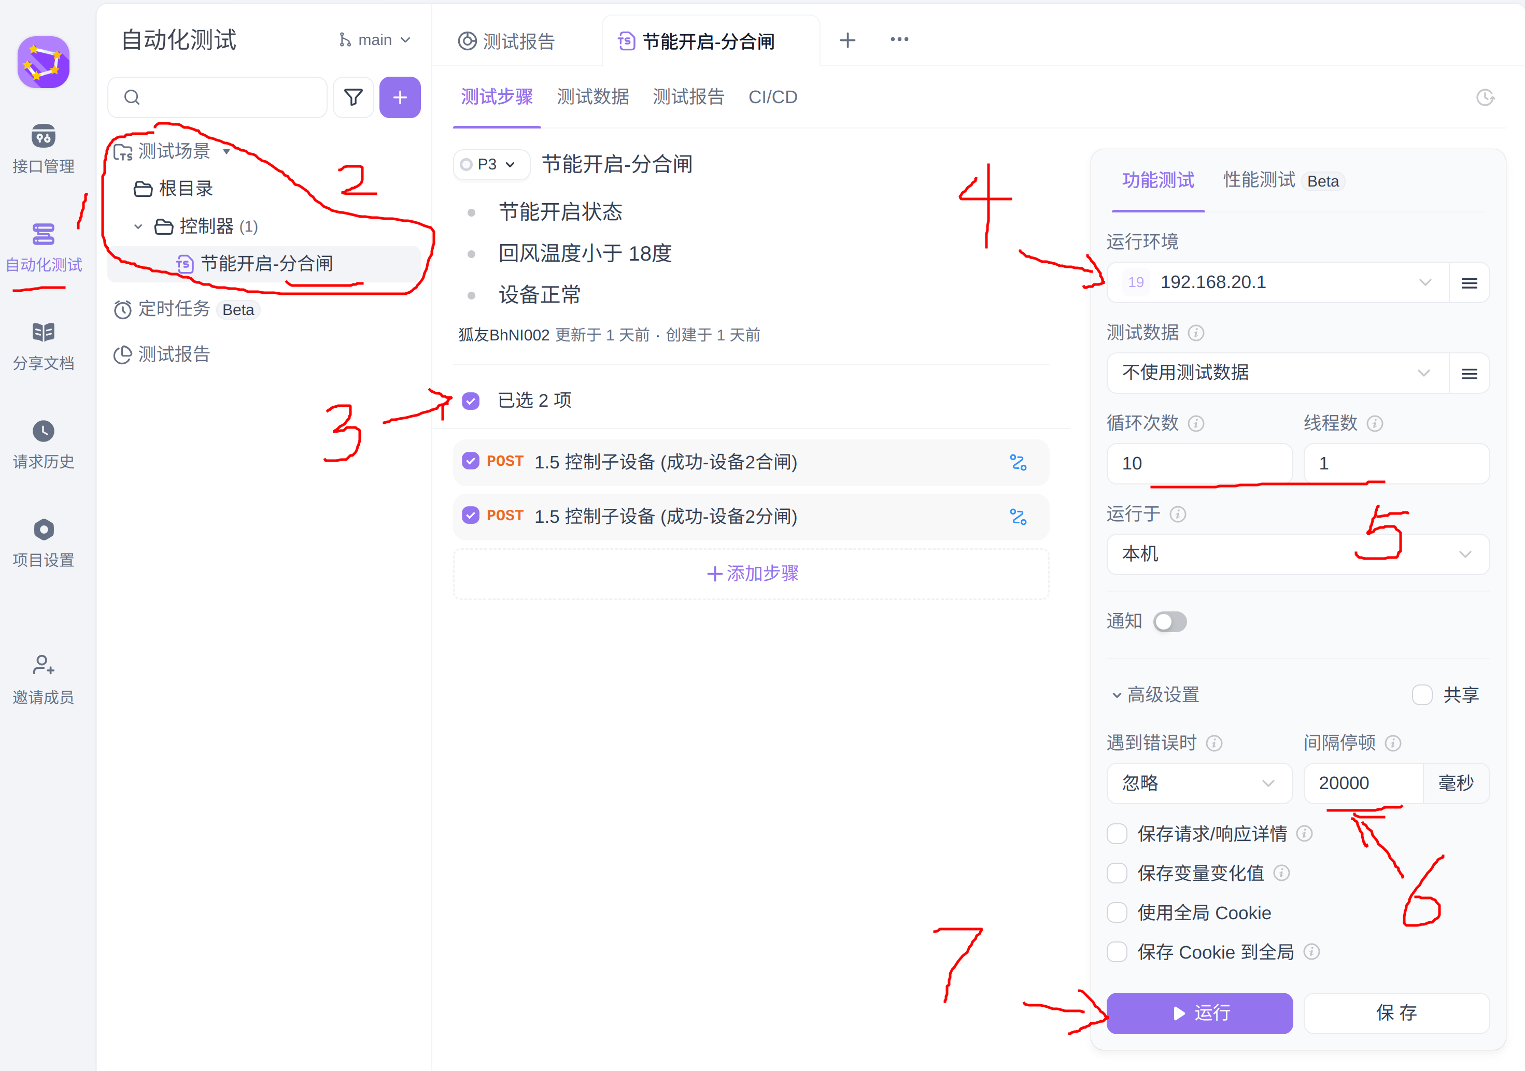Enable 保存请求/响应详情 checkbox

1117,833
